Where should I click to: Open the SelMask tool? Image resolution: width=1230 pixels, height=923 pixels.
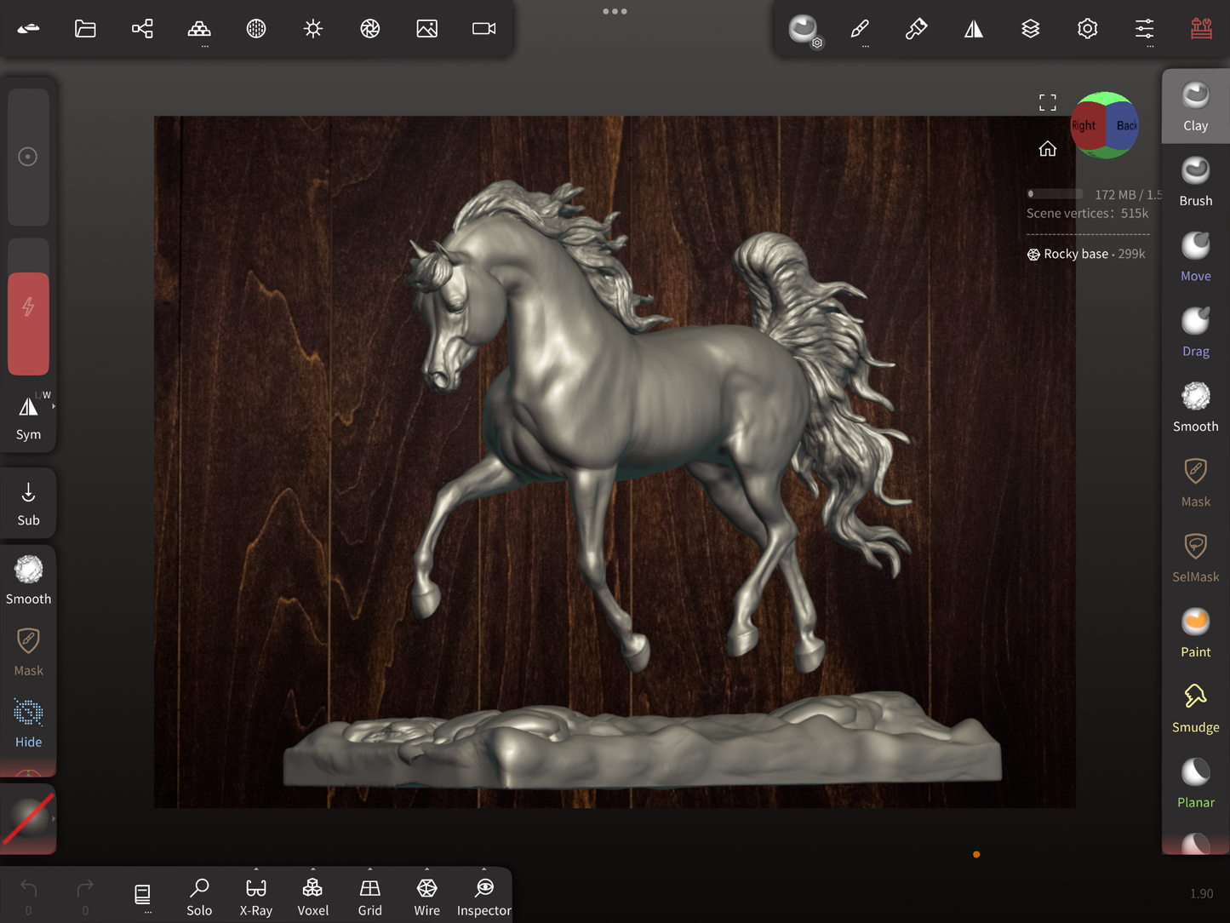[1195, 558]
